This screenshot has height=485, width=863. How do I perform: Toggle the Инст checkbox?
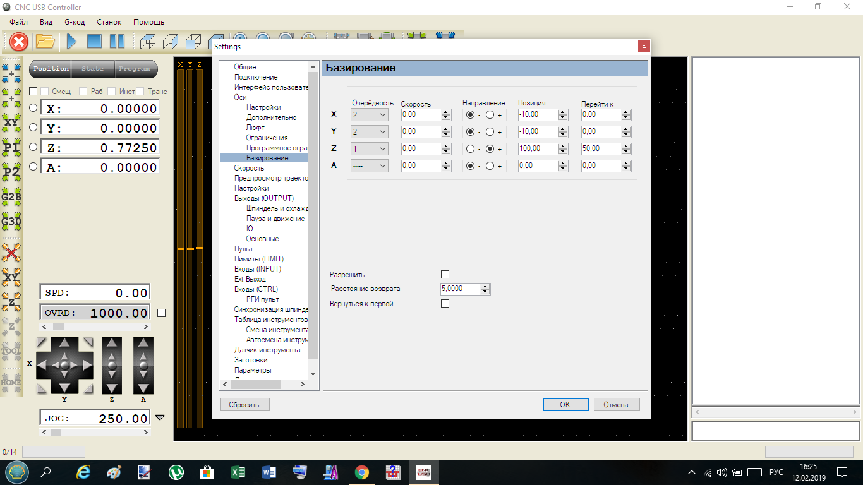[x=112, y=92]
